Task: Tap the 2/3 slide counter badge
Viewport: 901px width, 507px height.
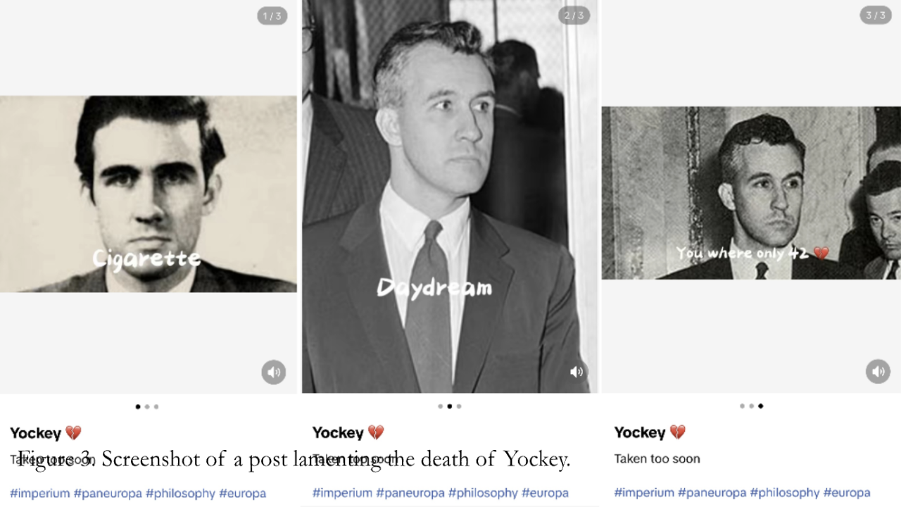Action: coord(574,15)
